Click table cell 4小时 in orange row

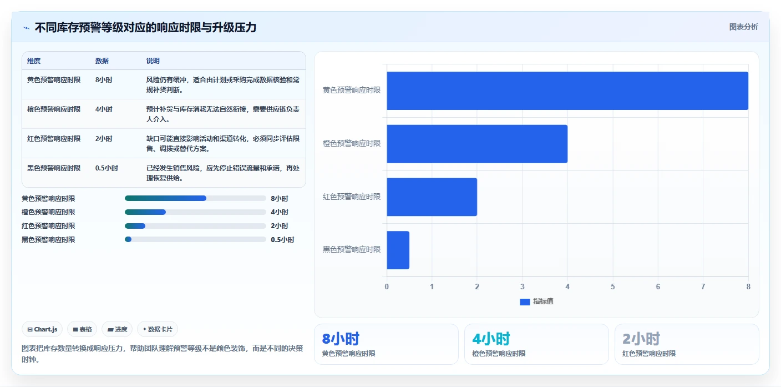click(104, 109)
